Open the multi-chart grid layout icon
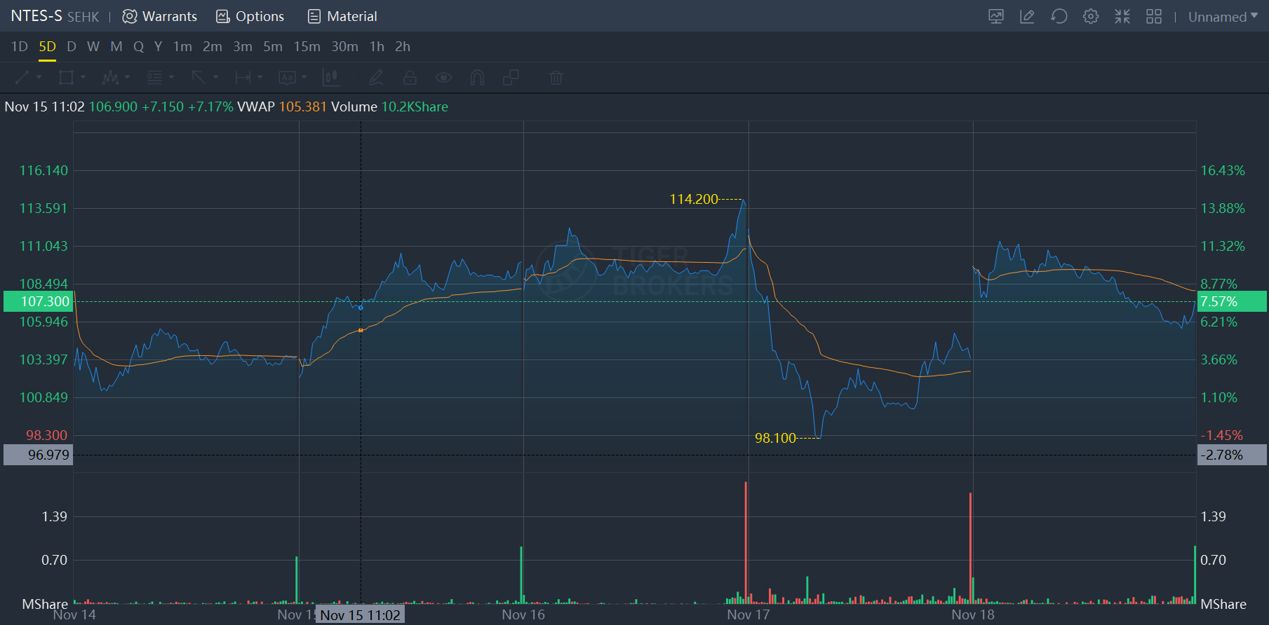The width and height of the screenshot is (1269, 625). 1154,16
